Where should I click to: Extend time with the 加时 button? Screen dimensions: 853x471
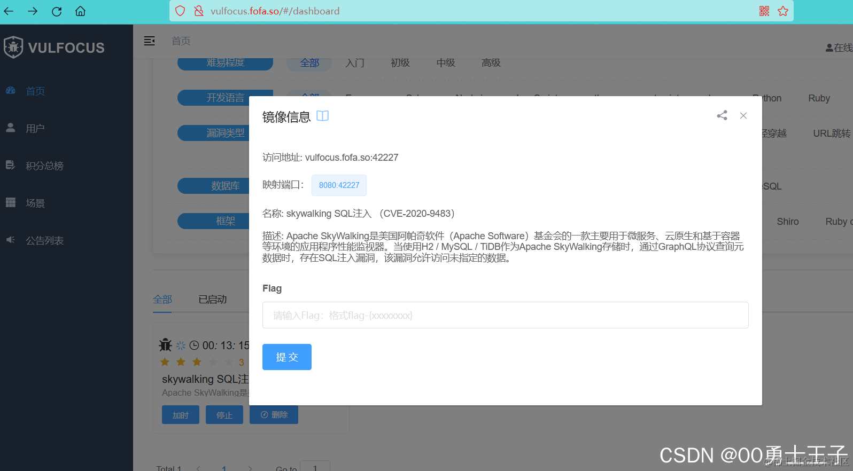pyautogui.click(x=181, y=415)
